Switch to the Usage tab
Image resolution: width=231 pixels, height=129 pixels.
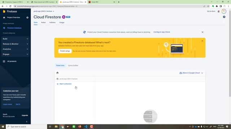[62, 23]
